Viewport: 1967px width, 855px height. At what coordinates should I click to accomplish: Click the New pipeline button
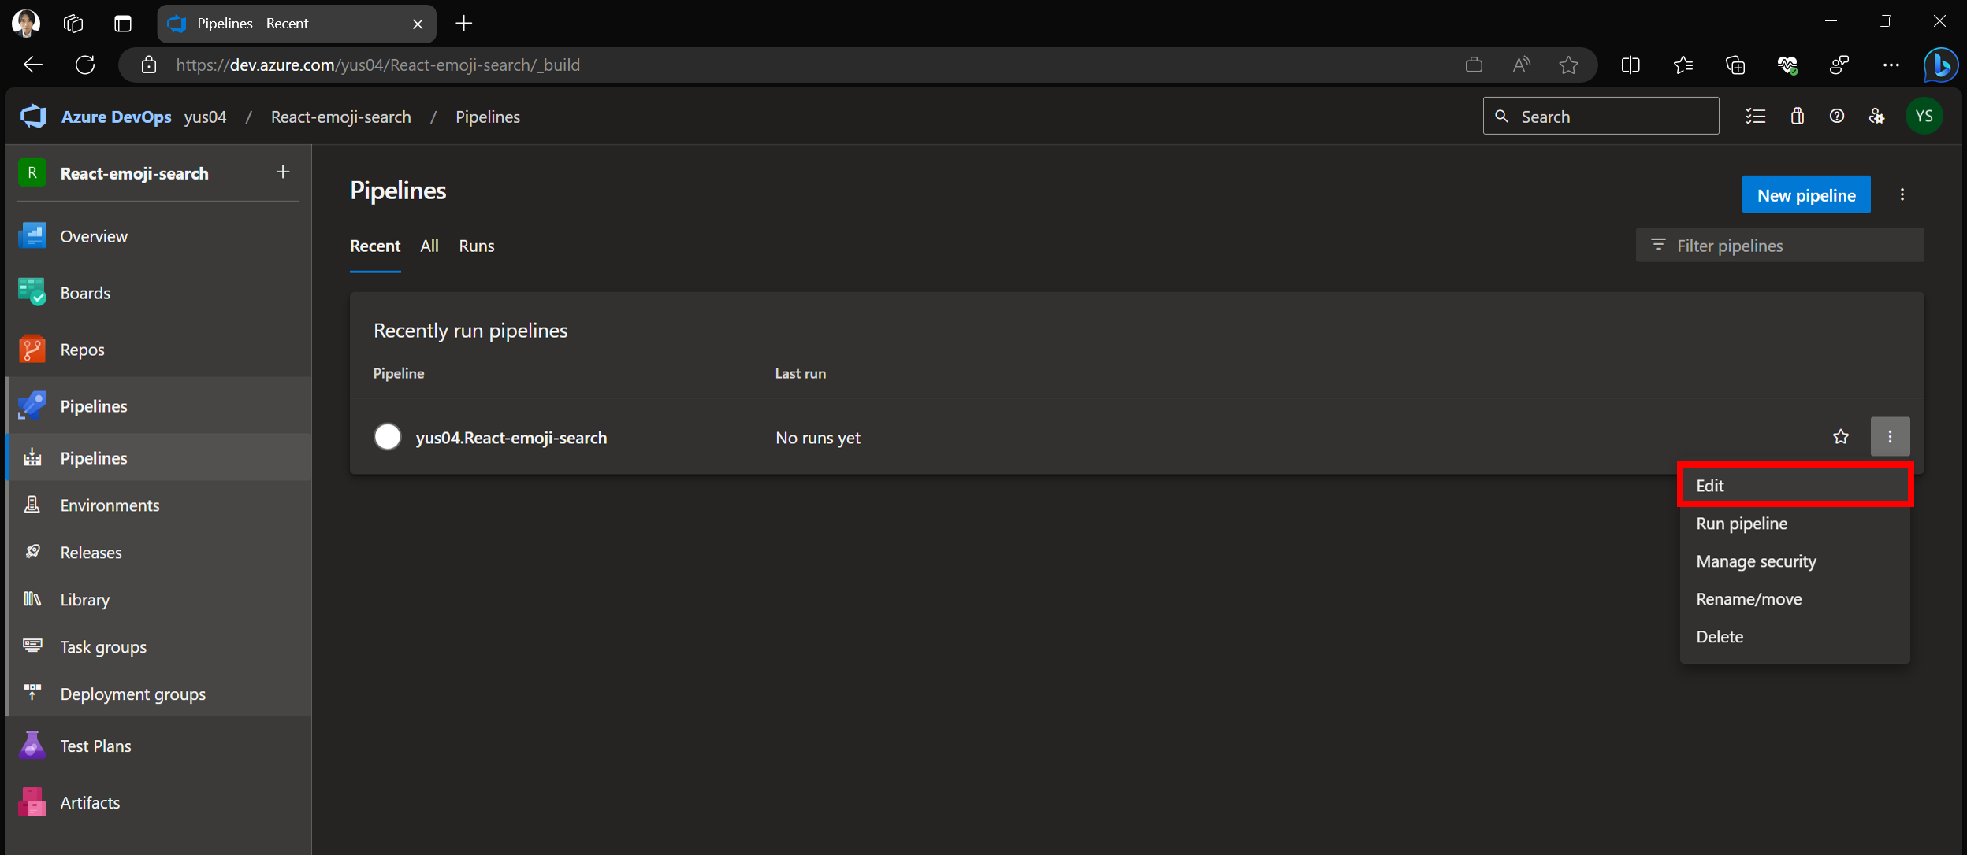click(x=1805, y=194)
